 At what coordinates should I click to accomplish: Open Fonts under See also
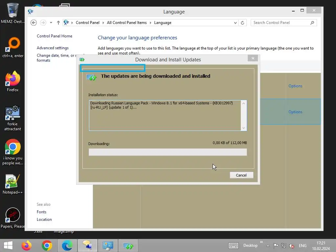41,212
